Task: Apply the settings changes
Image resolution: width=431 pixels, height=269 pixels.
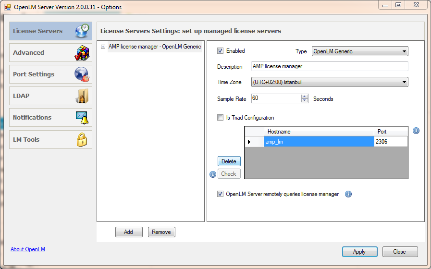Action: [x=359, y=252]
